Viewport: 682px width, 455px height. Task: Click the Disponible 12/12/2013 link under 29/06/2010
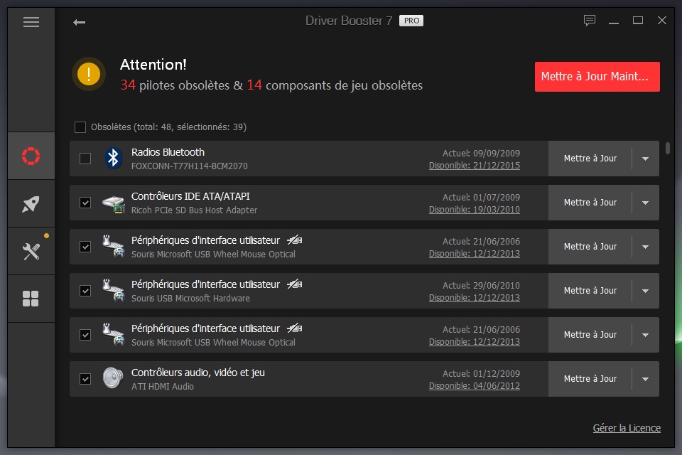click(475, 298)
